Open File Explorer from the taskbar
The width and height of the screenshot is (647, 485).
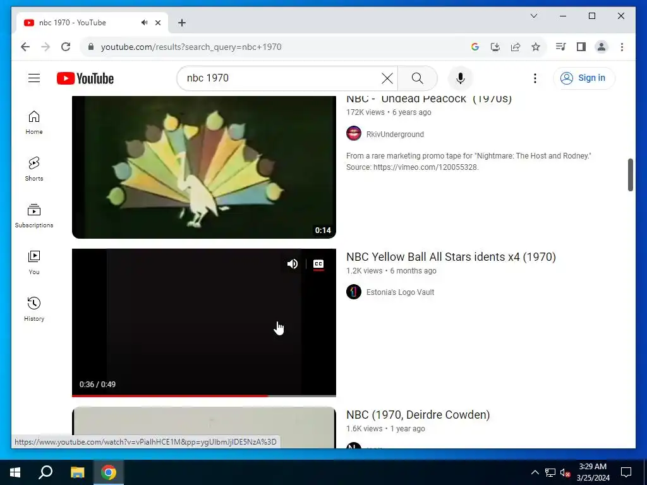77,472
